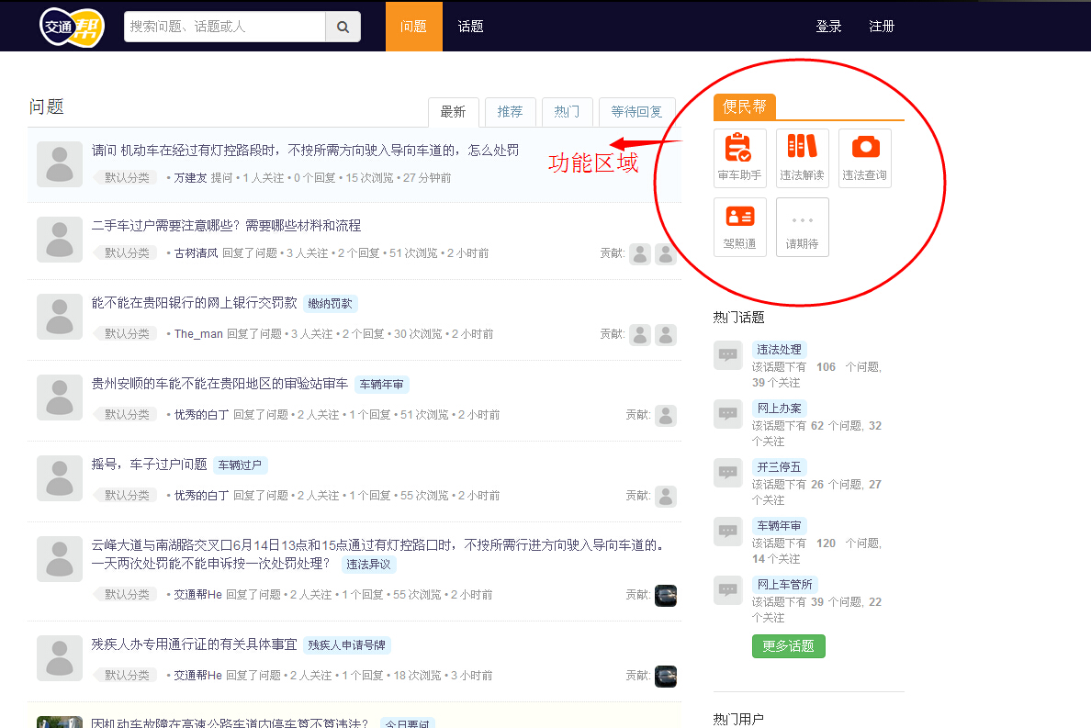Click the 登录 link

(828, 27)
